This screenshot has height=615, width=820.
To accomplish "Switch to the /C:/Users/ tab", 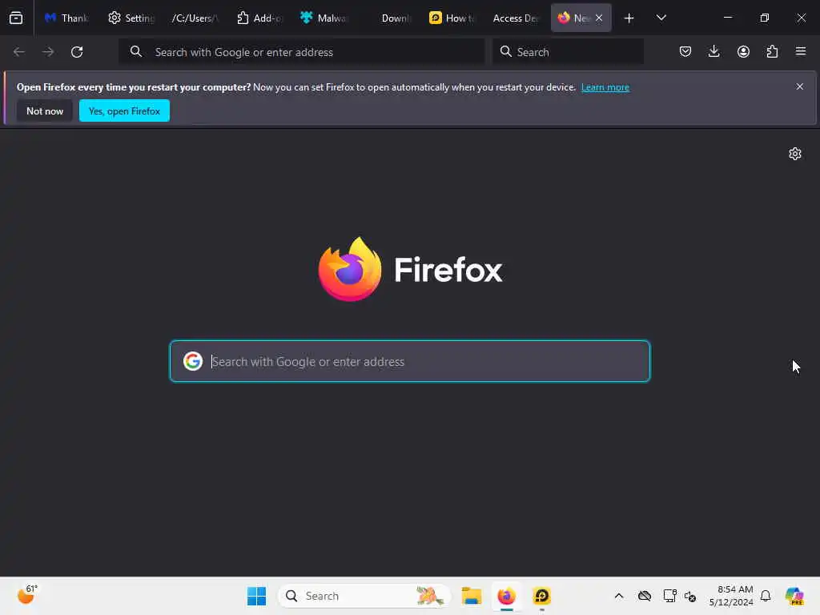I will point(195,18).
